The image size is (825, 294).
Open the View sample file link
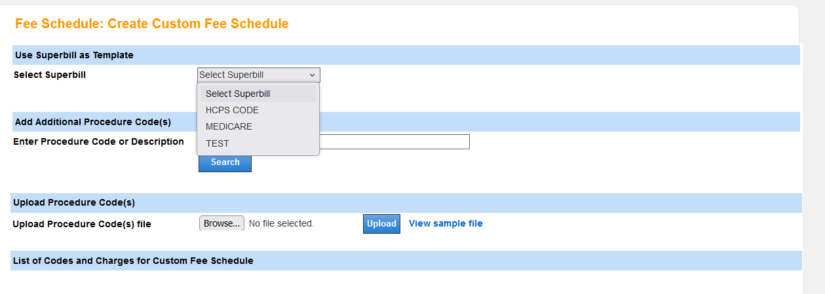[446, 223]
